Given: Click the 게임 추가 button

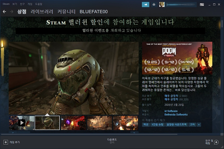Looking at the screenshot, I should coord(11,142).
